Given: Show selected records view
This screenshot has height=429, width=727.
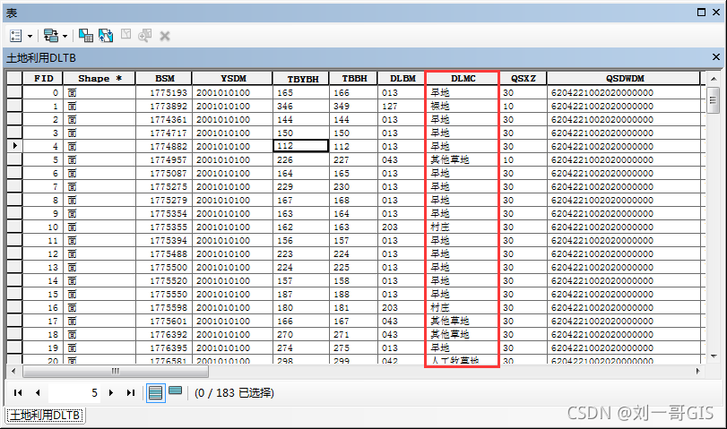Looking at the screenshot, I should coord(176,391).
